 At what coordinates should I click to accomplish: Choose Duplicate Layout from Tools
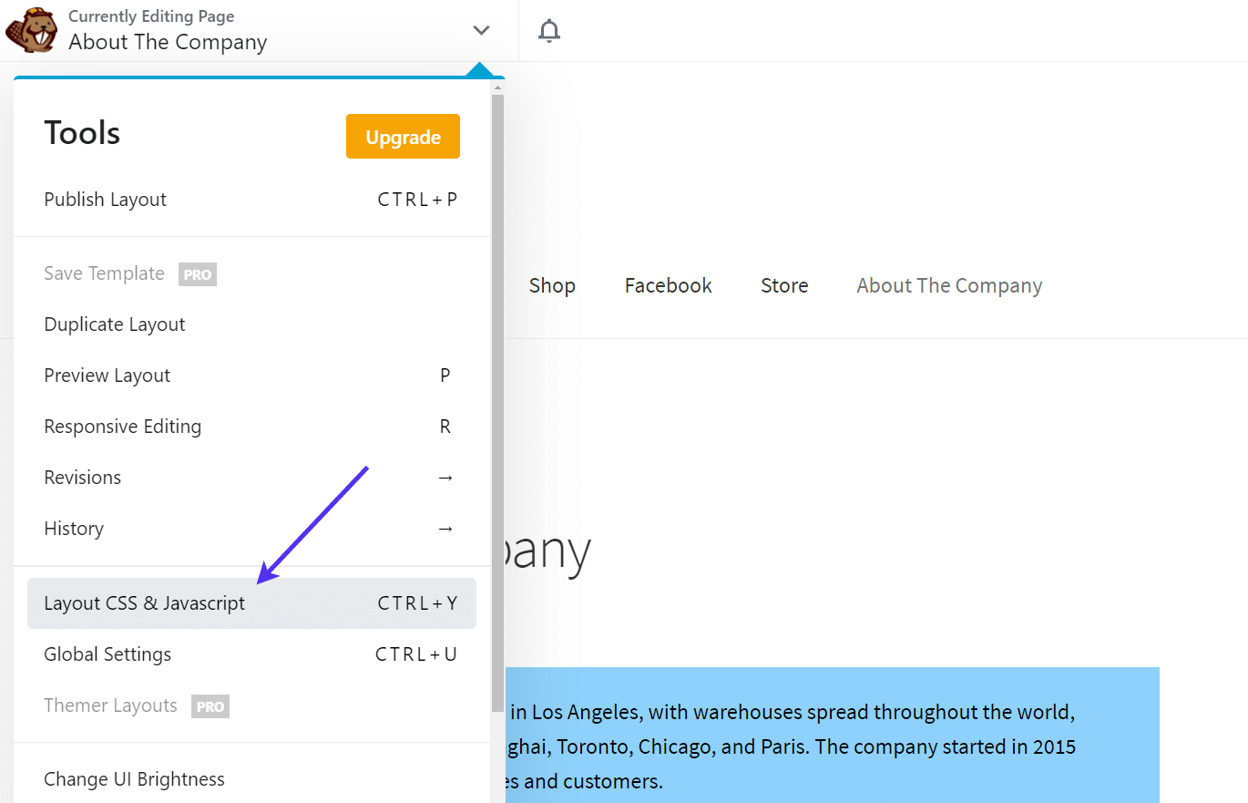point(115,324)
